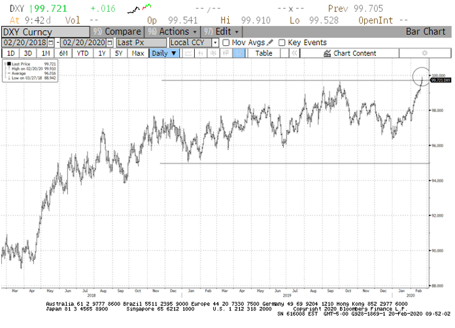455x328 pixels.
Task: Select the line chart style icon
Action: point(190,53)
